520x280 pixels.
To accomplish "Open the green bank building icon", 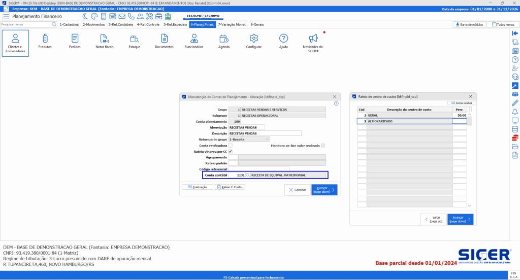I will (168, 16).
